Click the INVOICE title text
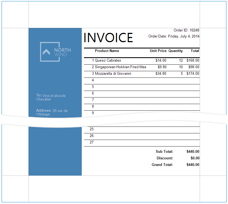 pyautogui.click(x=108, y=38)
